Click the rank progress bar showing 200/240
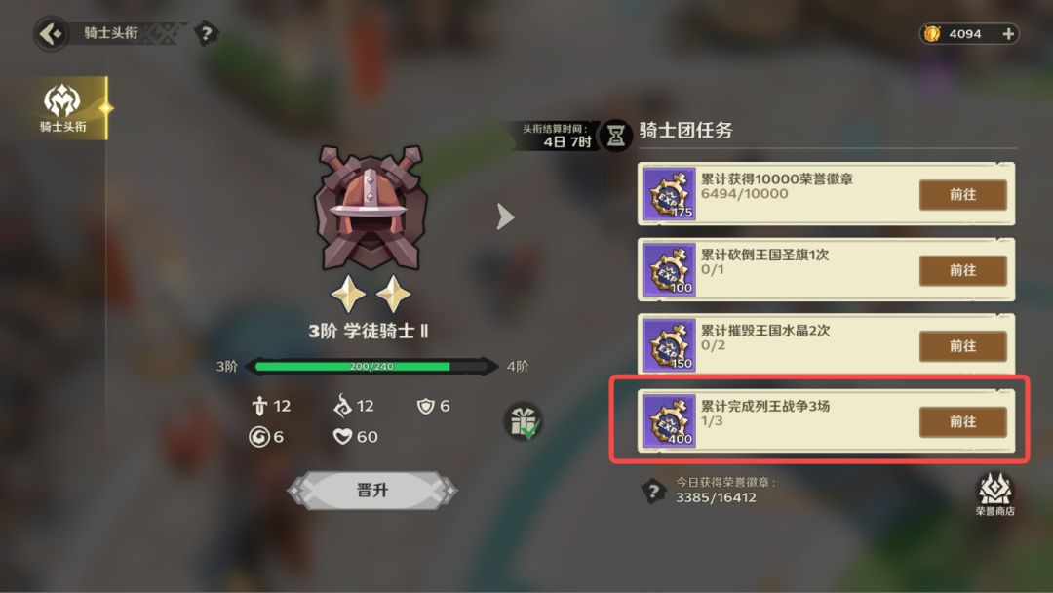This screenshot has height=593, width=1053. [x=371, y=366]
